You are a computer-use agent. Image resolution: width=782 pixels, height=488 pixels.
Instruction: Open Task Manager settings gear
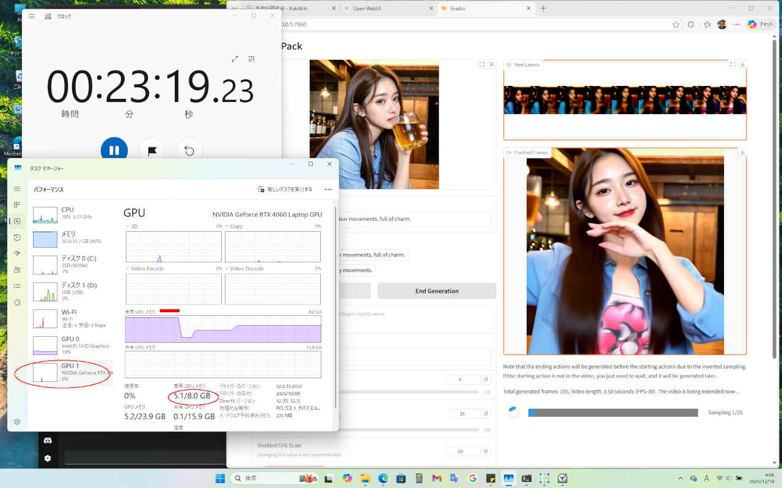click(x=17, y=422)
